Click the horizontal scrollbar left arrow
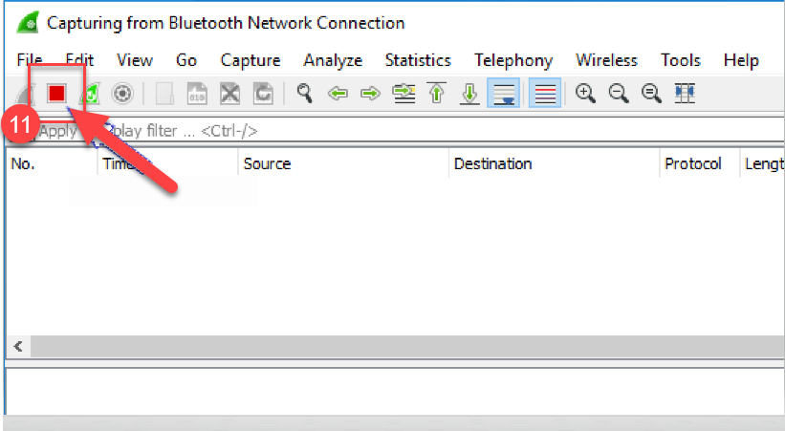The width and height of the screenshot is (785, 431). pyautogui.click(x=18, y=346)
